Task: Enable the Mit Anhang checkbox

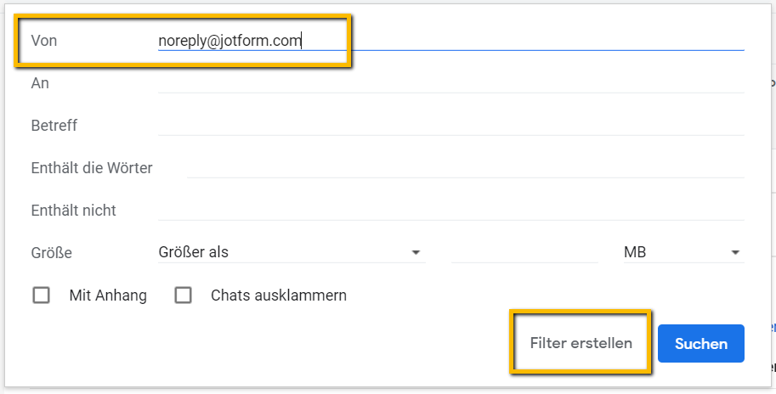Action: [41, 295]
